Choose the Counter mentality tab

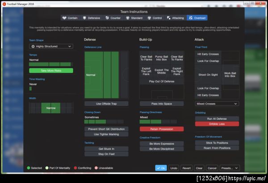tap(113, 18)
